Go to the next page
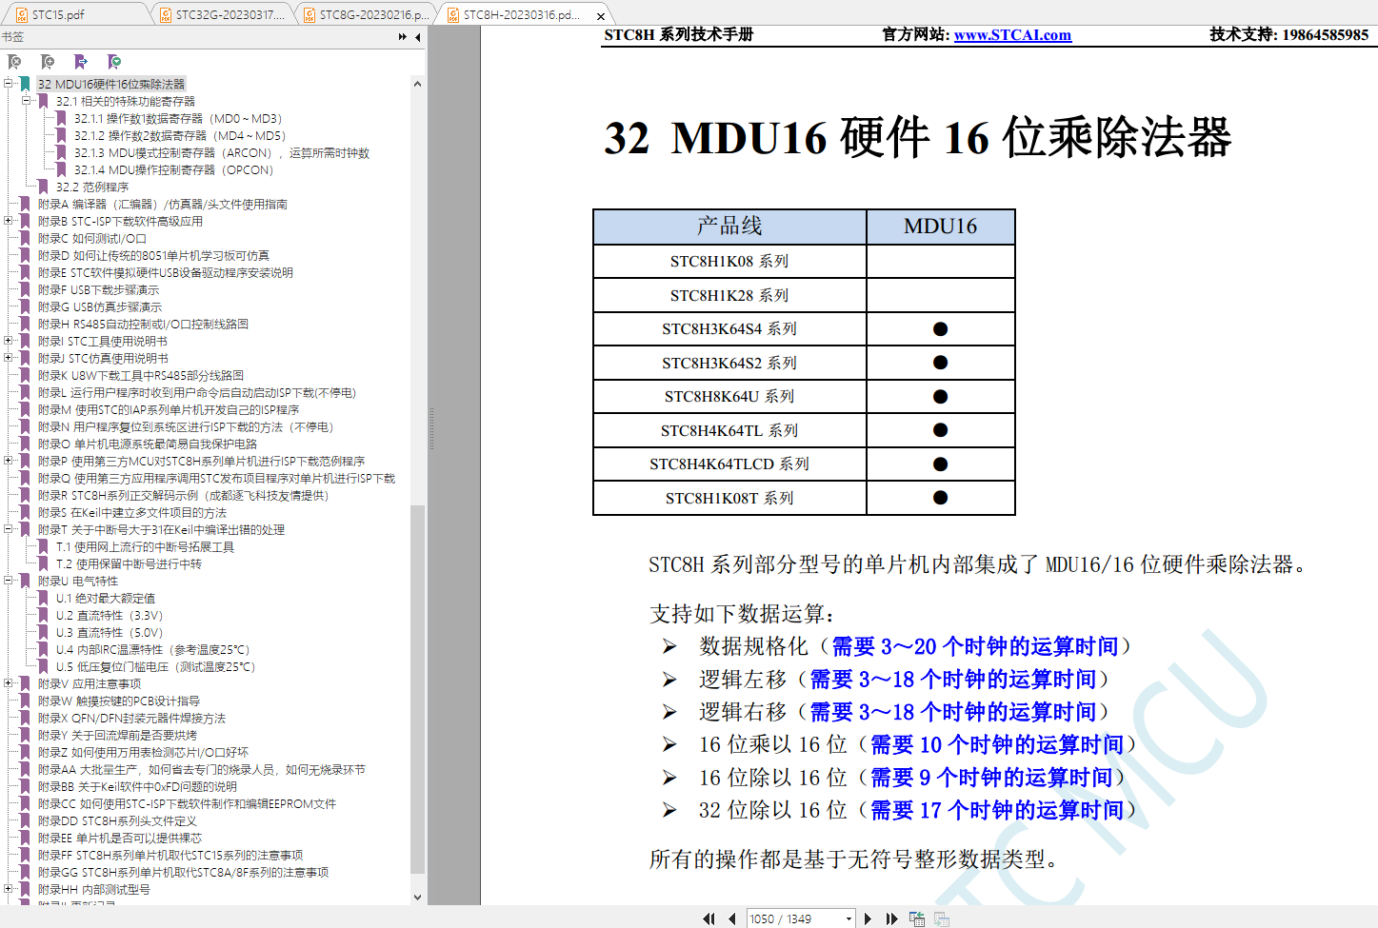 868,918
